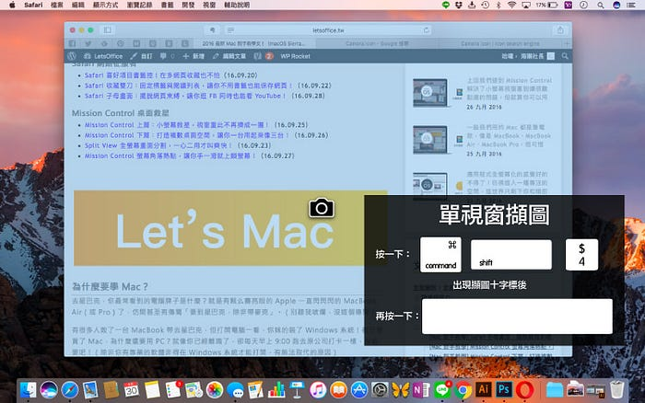
Task: Click the letsoffice.tw address field
Action: [x=328, y=30]
